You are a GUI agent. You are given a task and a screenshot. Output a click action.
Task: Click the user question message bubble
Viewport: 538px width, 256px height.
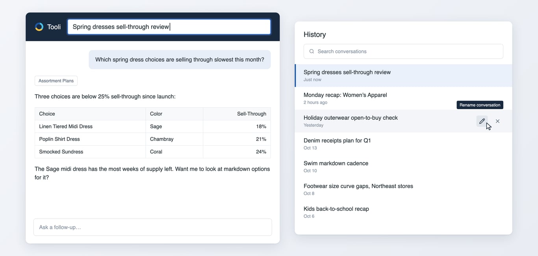(x=180, y=60)
